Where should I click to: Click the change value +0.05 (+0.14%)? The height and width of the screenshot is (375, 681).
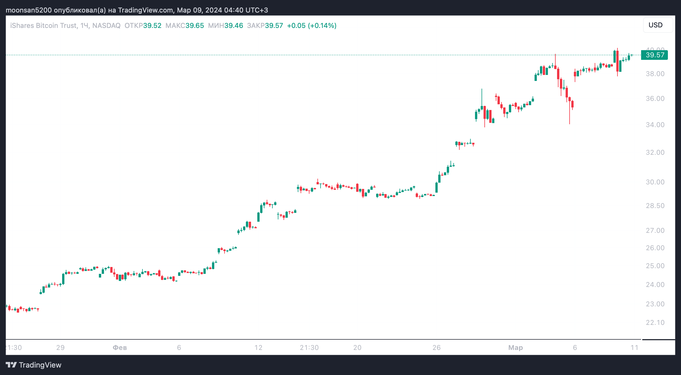(x=312, y=26)
